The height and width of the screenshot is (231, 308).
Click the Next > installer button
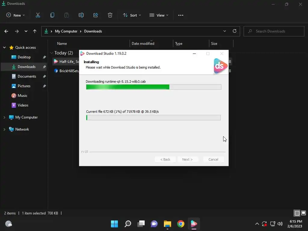click(187, 159)
